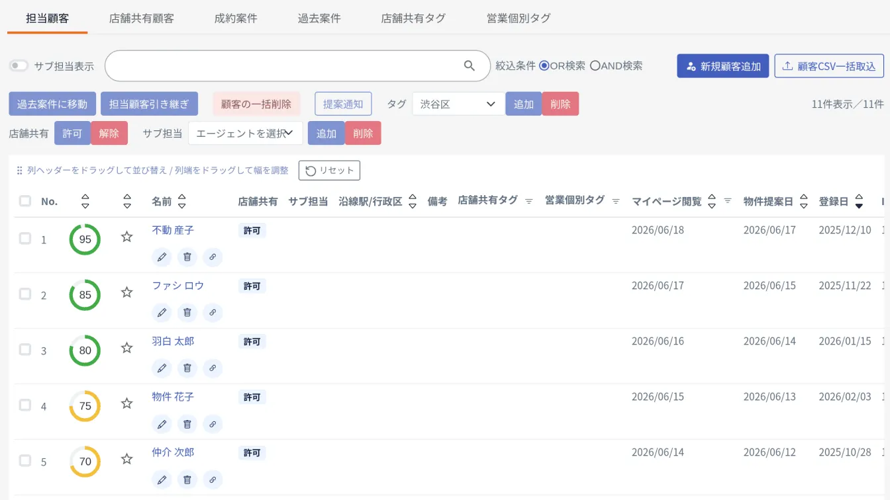Click the 顧客の一括削除 button
Screen dimensions: 890x500
(x=256, y=104)
